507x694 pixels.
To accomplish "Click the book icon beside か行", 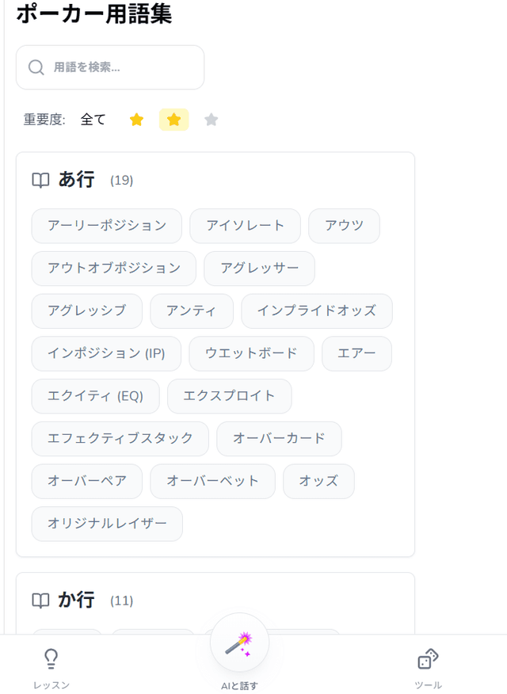I will click(x=40, y=601).
